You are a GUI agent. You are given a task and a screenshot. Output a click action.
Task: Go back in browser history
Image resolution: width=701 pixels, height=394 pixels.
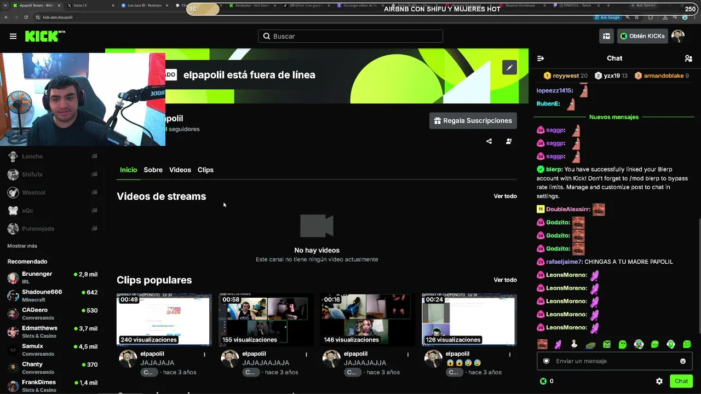pos(6,17)
